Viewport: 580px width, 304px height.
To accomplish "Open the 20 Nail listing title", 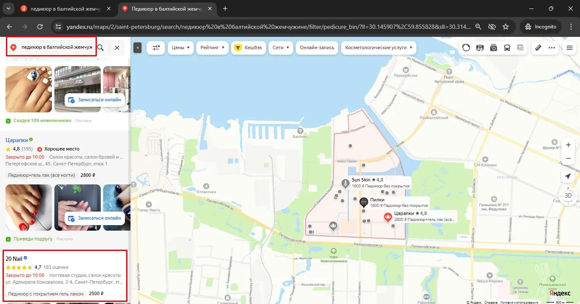I will pyautogui.click(x=14, y=259).
